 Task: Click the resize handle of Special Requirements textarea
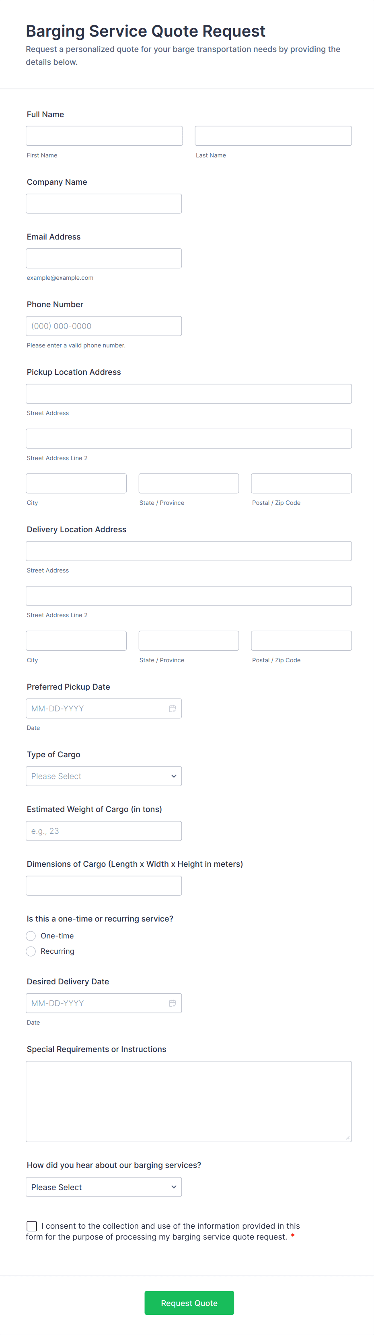tap(347, 1138)
